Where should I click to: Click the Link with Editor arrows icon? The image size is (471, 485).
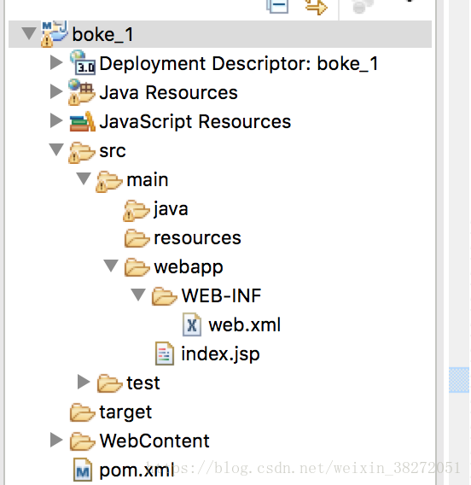tap(316, 7)
